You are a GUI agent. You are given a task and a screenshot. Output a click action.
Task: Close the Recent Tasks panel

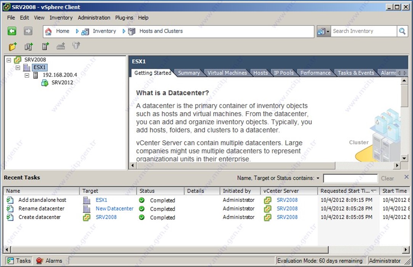coord(407,177)
